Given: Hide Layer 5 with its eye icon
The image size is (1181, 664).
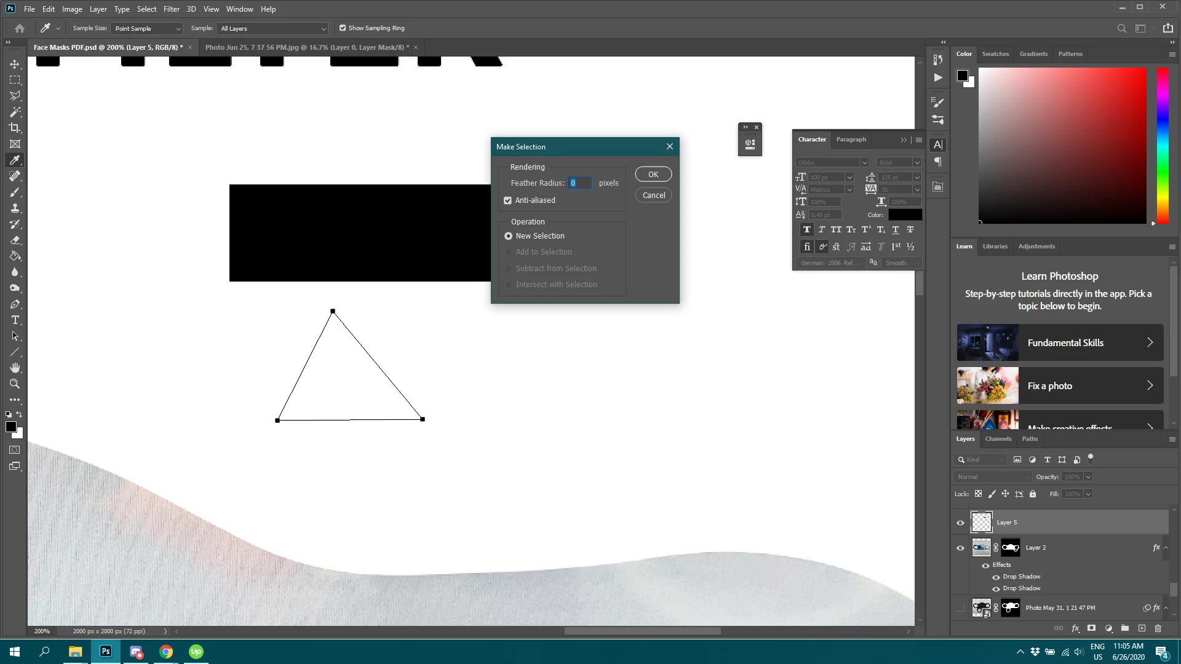Looking at the screenshot, I should (960, 523).
